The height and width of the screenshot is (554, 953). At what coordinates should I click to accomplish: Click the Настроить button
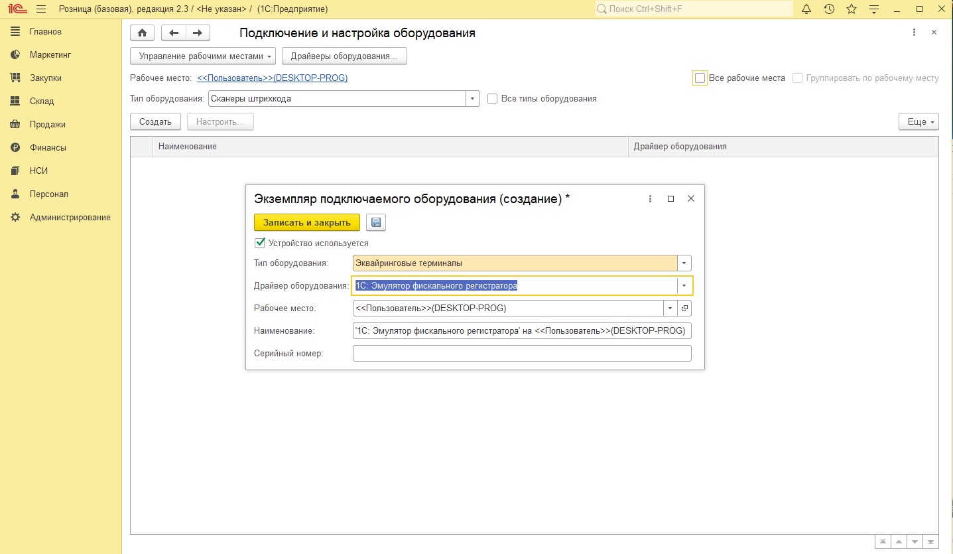tap(220, 122)
